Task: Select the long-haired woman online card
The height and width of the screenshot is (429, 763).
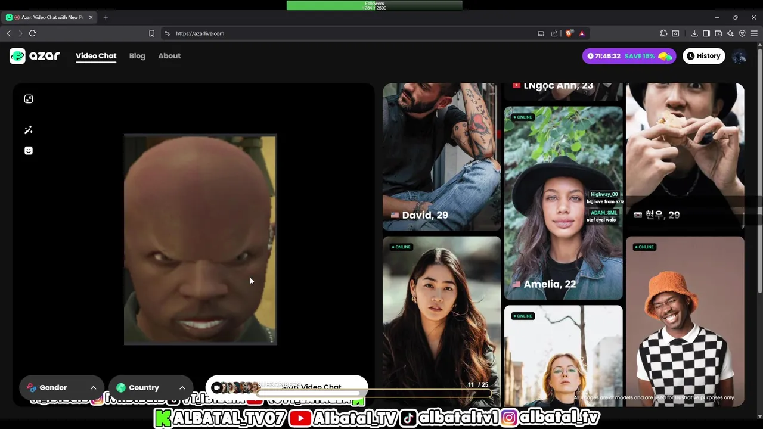Action: (442, 322)
